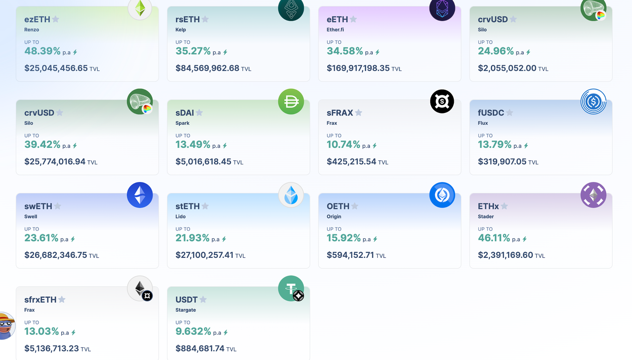Click the "Stargate" protocol label
This screenshot has width=632, height=360.
(x=186, y=310)
